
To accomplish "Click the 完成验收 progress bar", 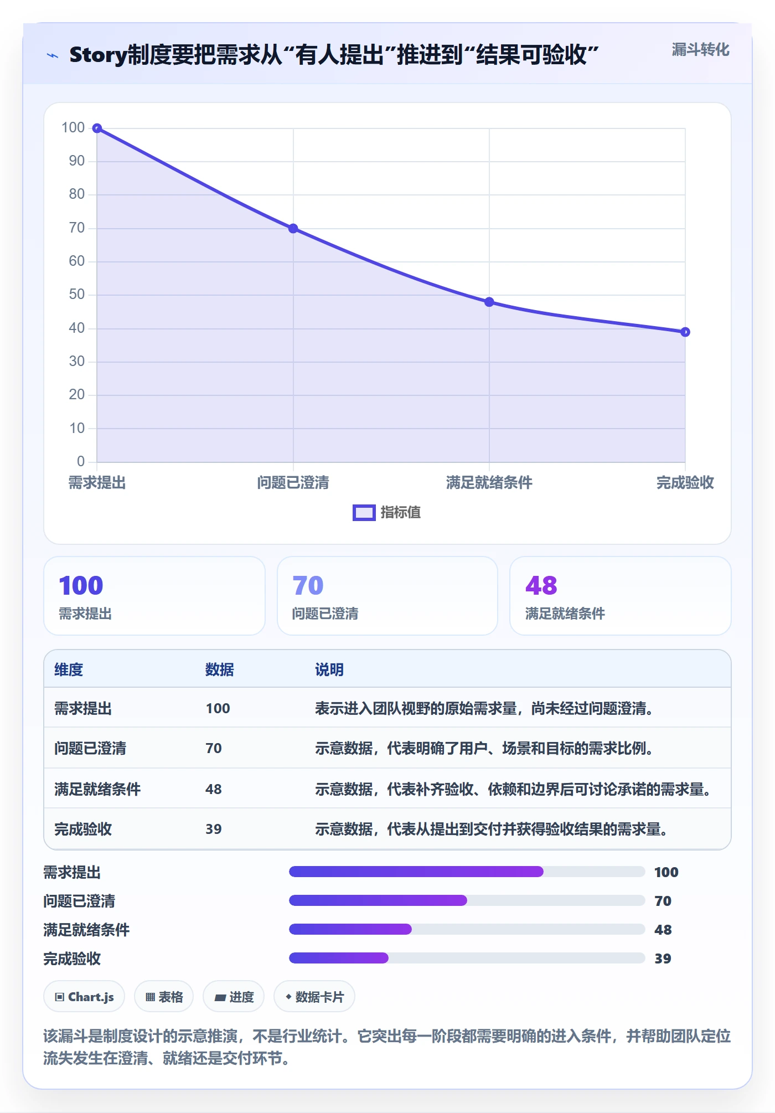I will tap(467, 959).
